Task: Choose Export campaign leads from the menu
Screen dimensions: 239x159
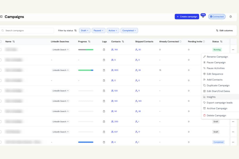Action: [x=220, y=103]
